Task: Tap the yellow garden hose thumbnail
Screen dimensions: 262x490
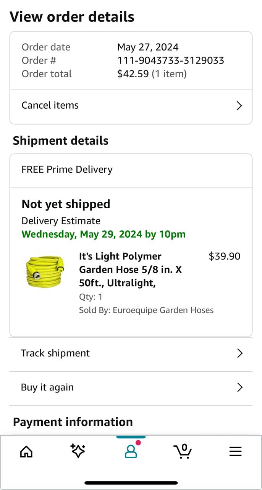Action: click(45, 271)
